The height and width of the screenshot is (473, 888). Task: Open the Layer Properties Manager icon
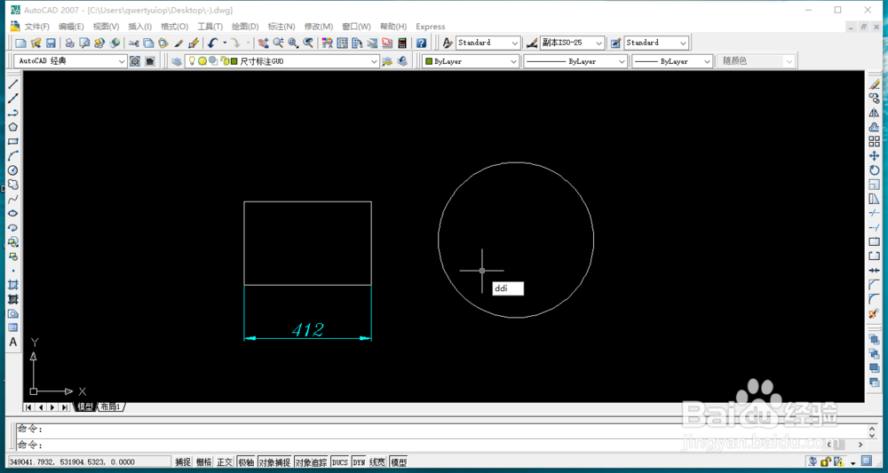click(177, 61)
